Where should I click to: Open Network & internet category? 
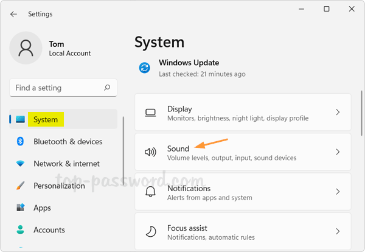pos(68,164)
